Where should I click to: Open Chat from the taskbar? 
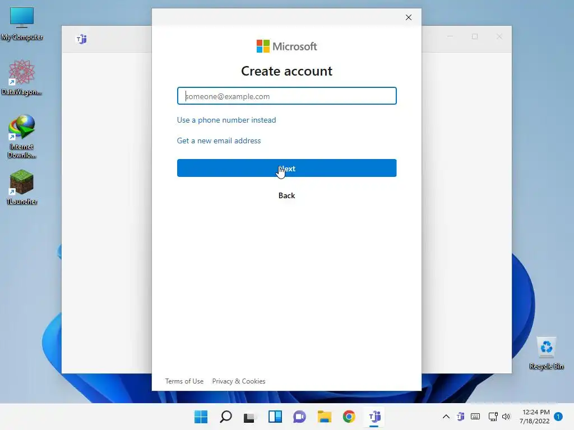tap(299, 417)
